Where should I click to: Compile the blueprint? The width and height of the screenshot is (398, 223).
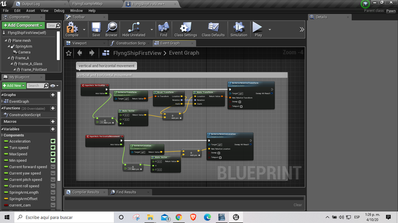(72, 29)
